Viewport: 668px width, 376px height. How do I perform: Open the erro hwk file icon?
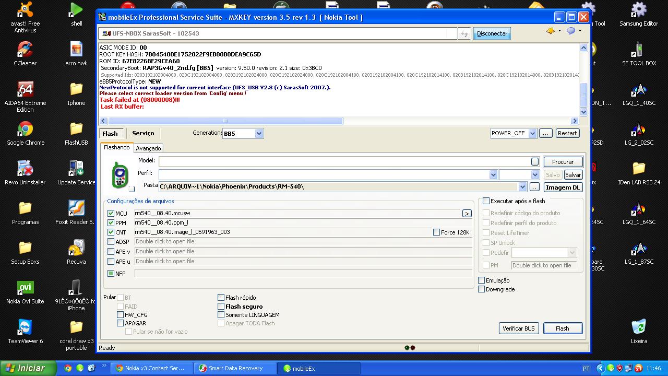point(76,54)
